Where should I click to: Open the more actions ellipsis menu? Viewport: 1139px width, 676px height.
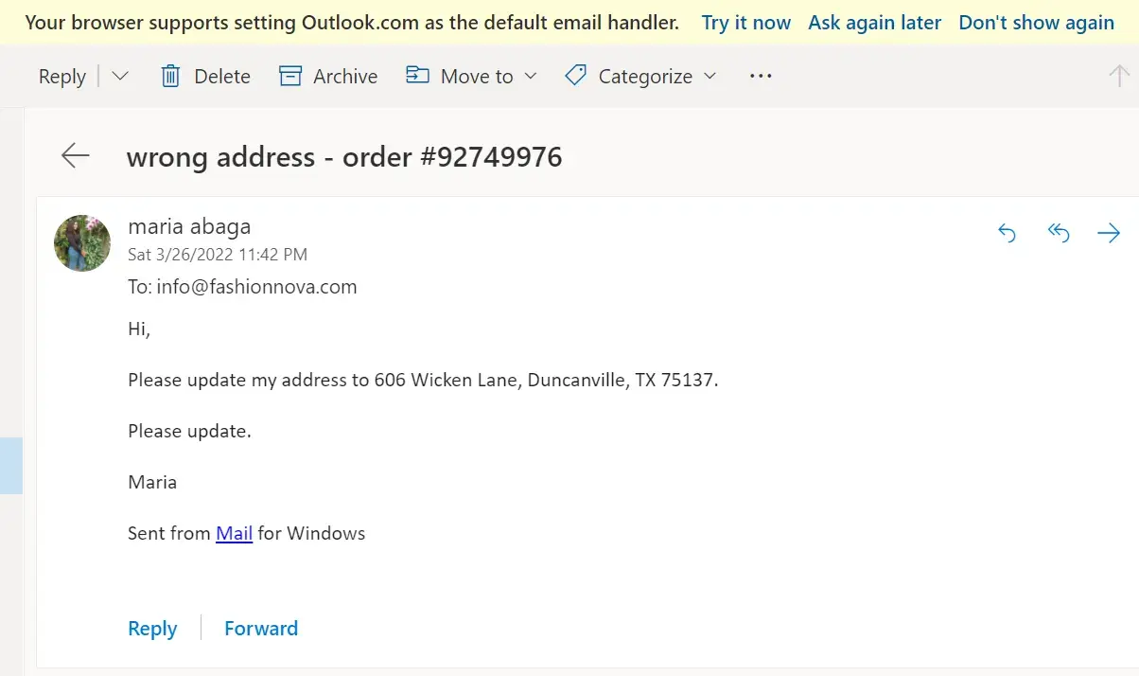point(761,77)
